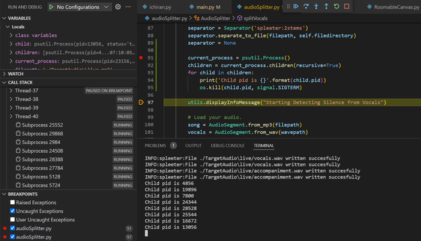This screenshot has height=241, width=421.
Task: Select Subprocess 25552 gear icon
Action: point(18,124)
